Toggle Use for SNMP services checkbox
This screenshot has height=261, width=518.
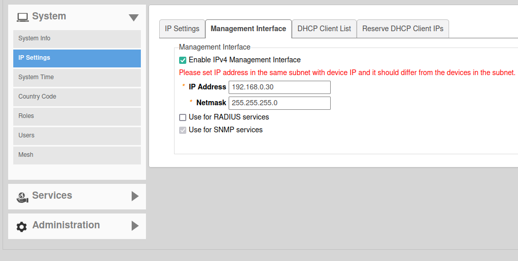coord(183,130)
